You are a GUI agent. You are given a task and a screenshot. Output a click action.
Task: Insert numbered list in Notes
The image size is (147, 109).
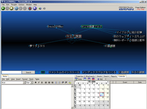[59, 82]
